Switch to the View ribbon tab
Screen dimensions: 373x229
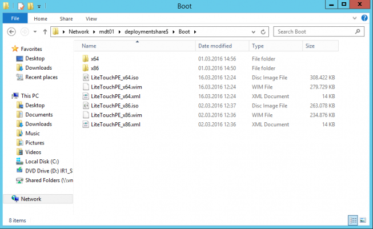tap(91, 19)
